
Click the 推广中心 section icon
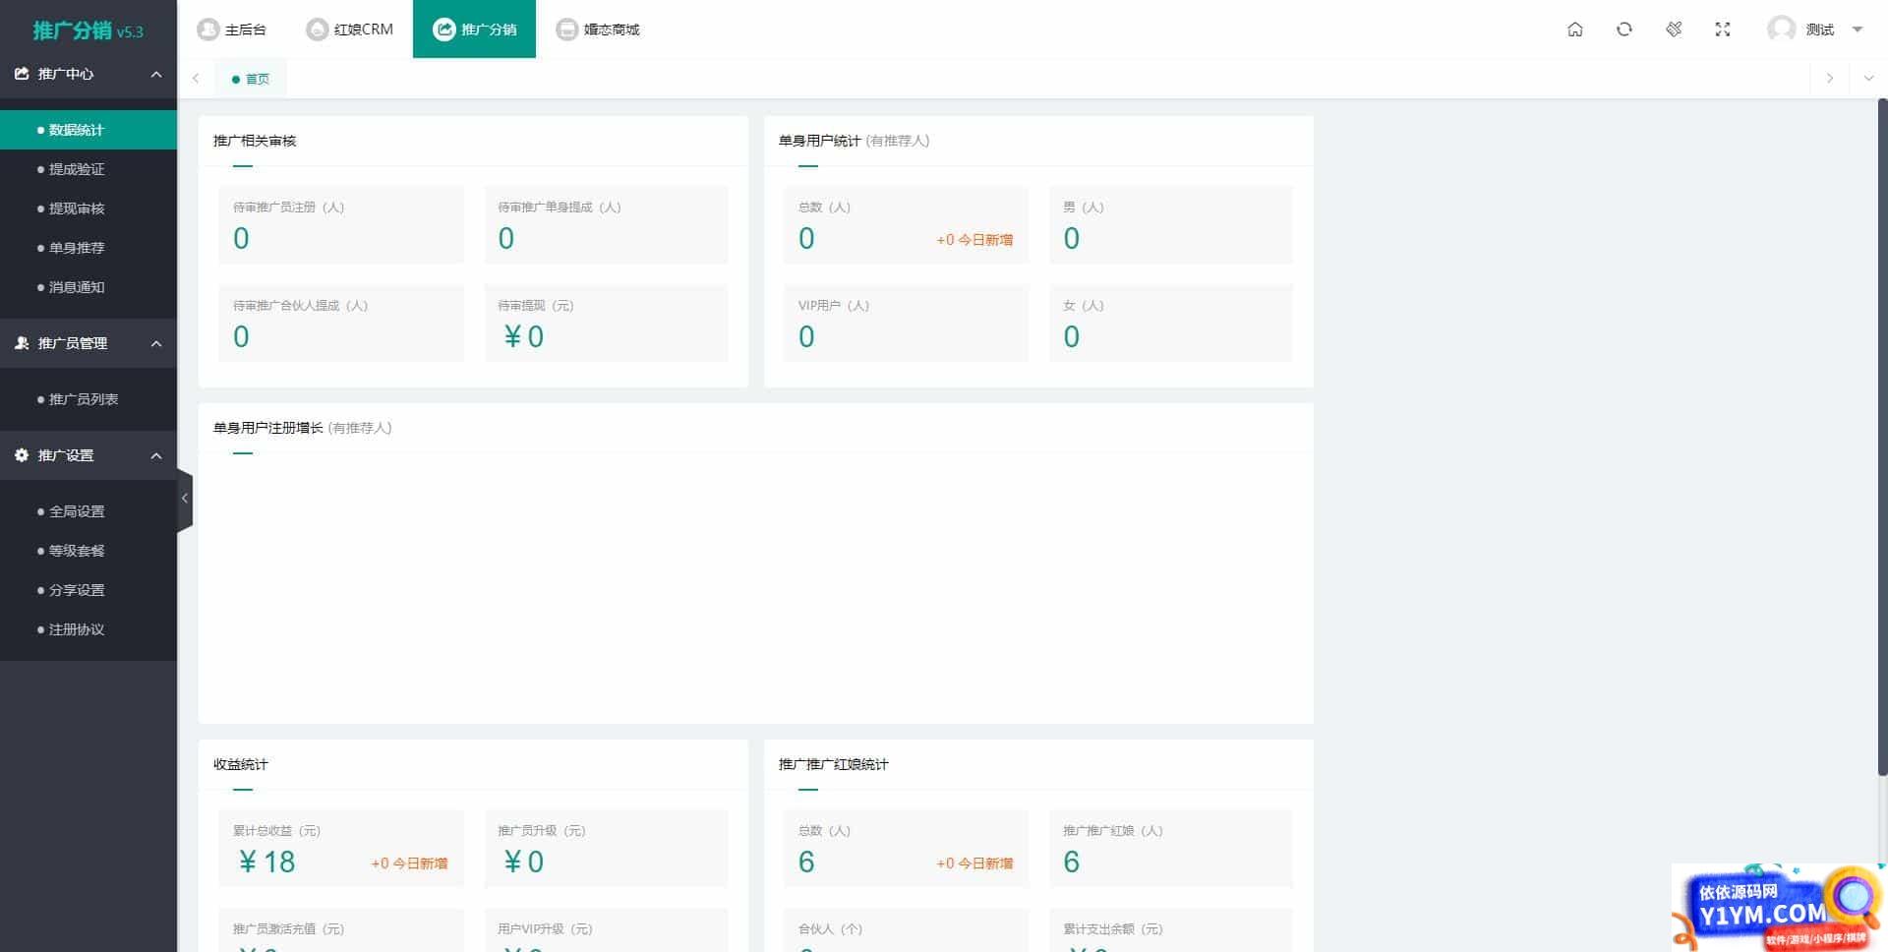tap(22, 74)
